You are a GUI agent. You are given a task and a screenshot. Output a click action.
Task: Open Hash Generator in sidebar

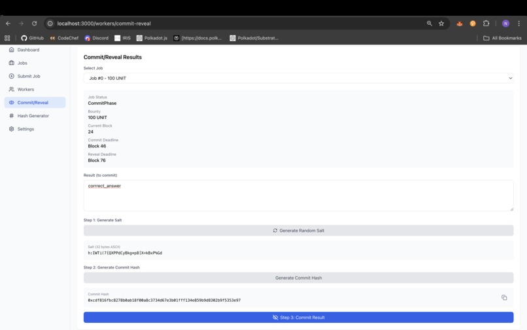[x=35, y=116]
